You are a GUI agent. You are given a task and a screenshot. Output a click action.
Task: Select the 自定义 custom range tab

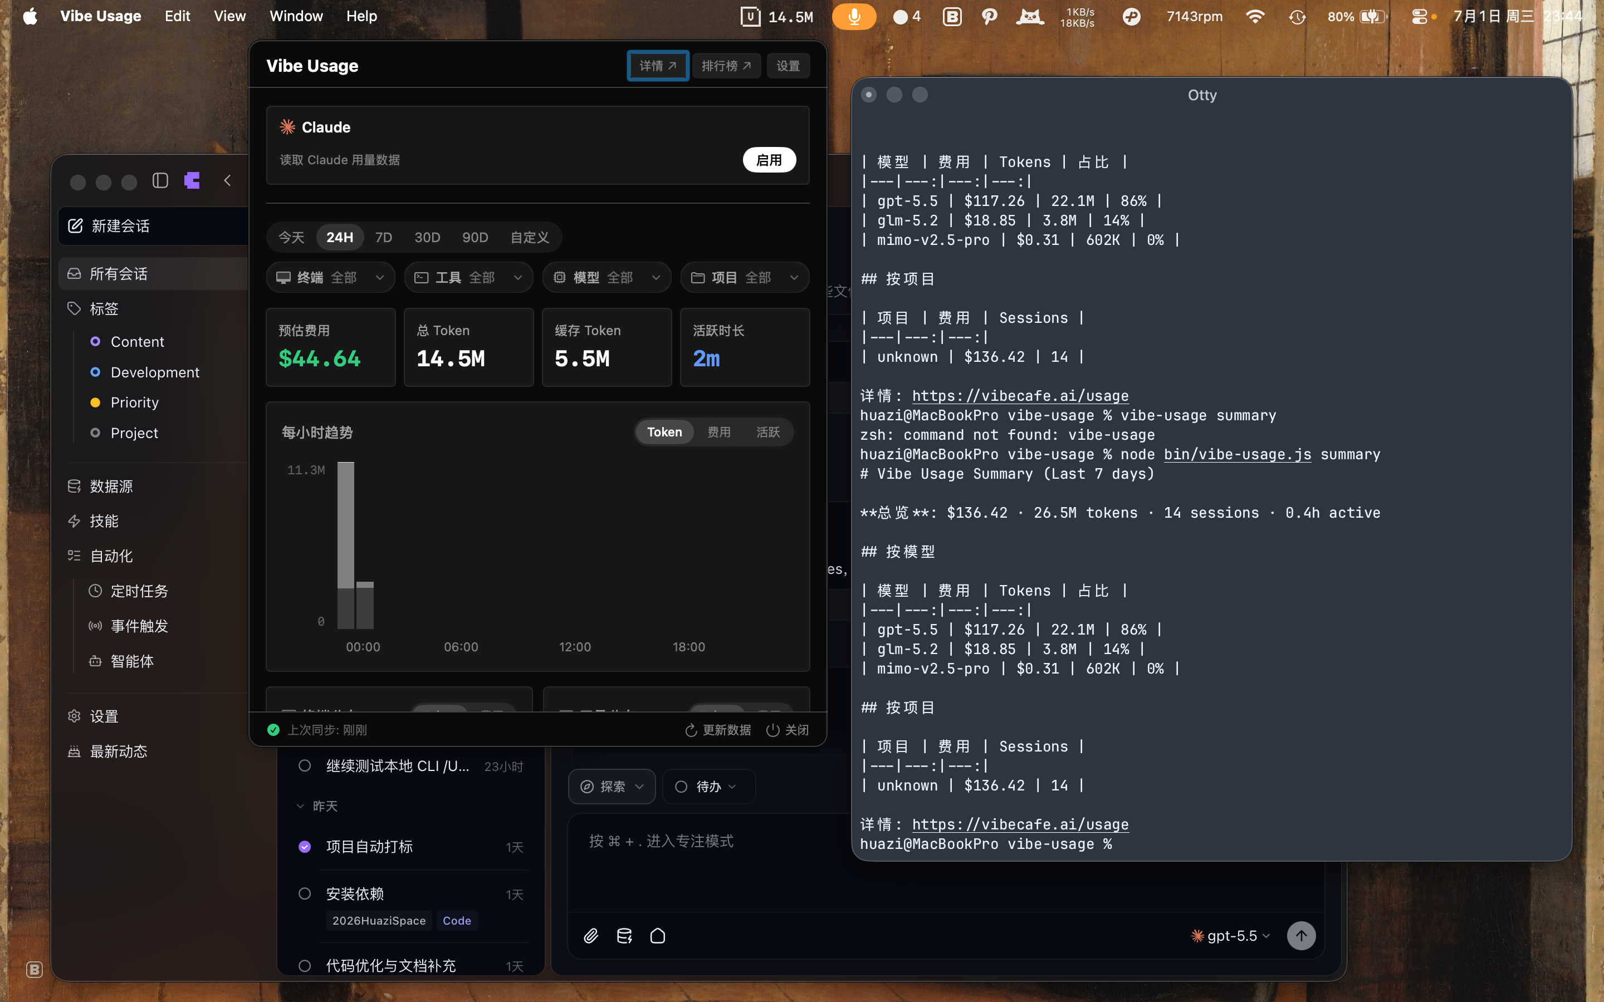[x=530, y=237]
